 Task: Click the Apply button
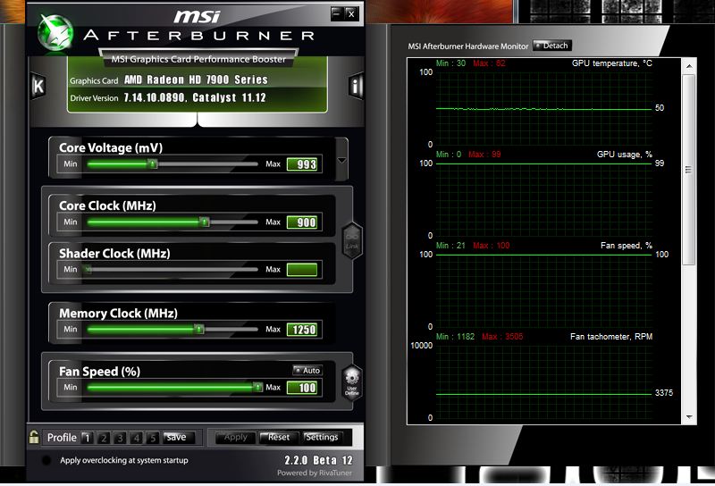click(x=236, y=437)
